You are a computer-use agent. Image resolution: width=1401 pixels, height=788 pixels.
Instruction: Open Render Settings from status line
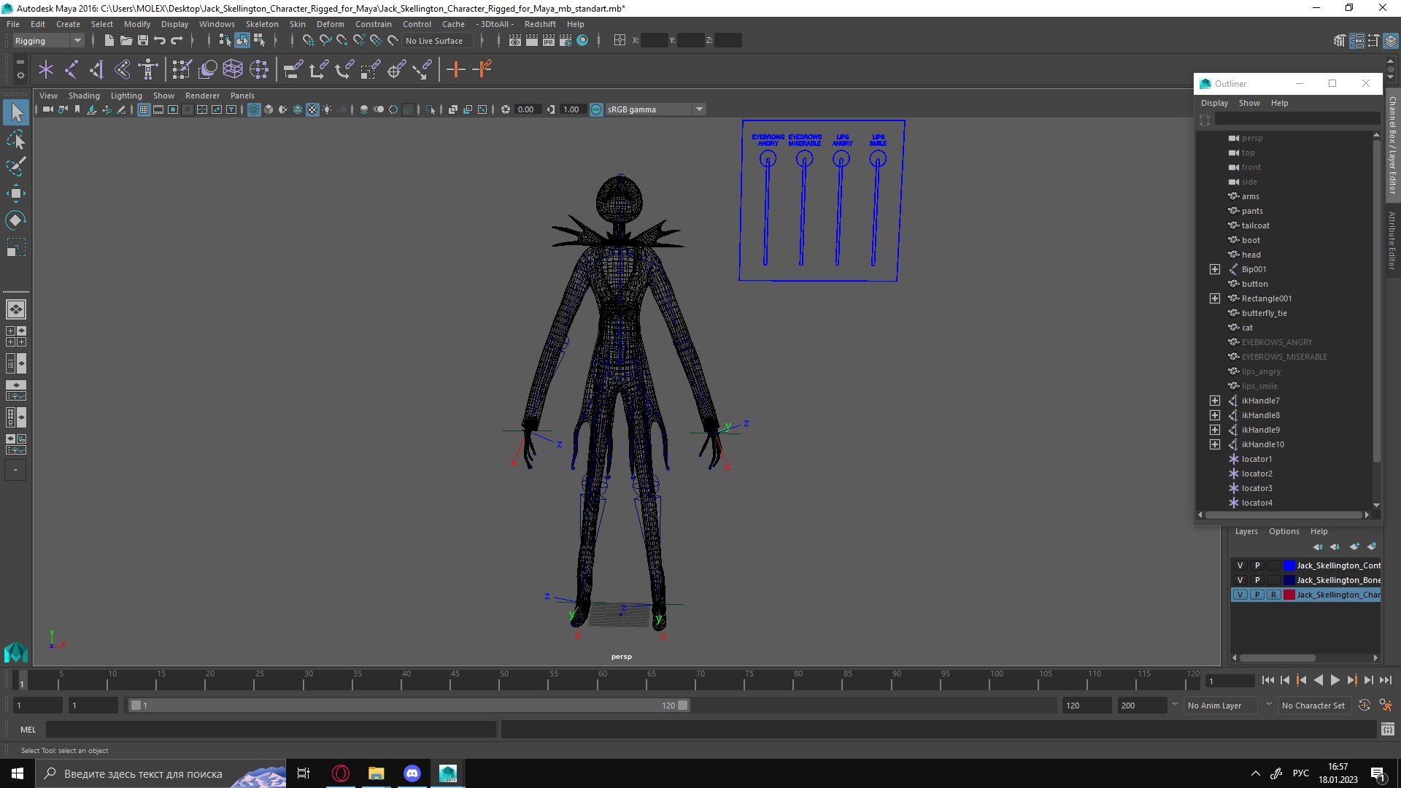(x=566, y=41)
